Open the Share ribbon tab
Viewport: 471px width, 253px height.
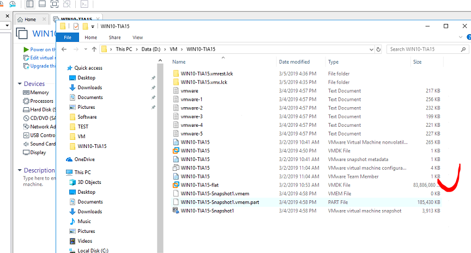(114, 38)
